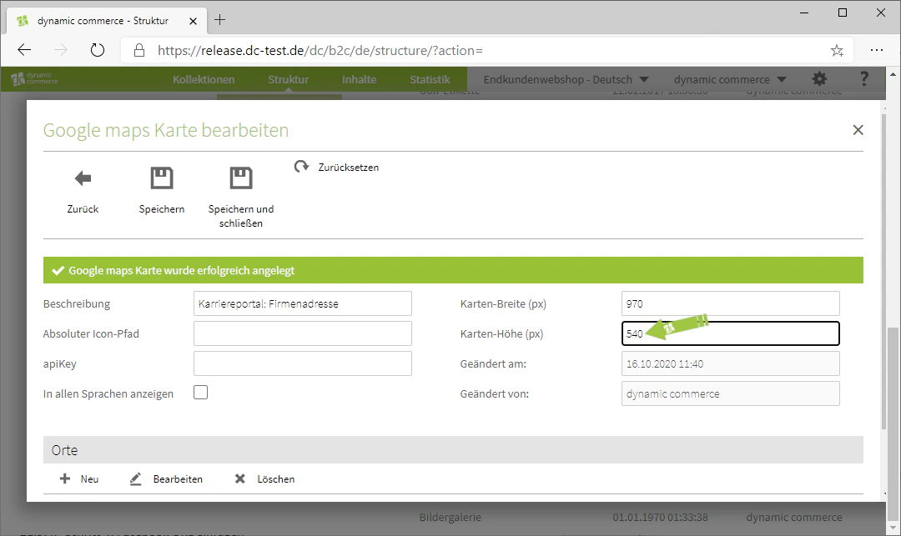Image resolution: width=901 pixels, height=536 pixels.
Task: Expand the dynamic commerce user dropdown
Action: pyautogui.click(x=781, y=80)
